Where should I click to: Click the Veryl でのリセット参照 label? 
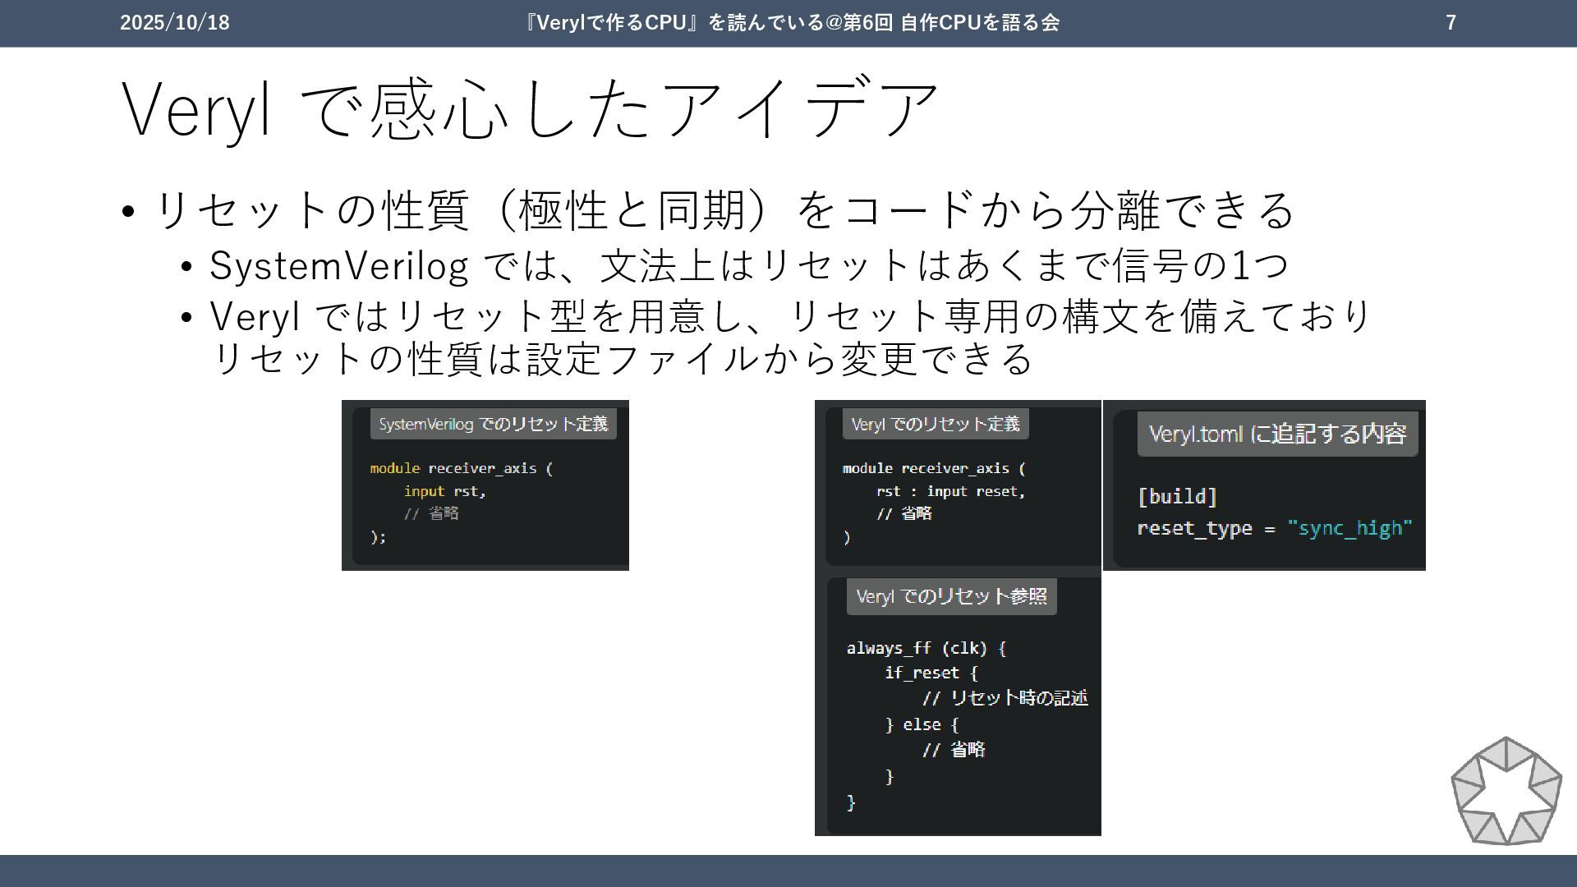tap(951, 596)
